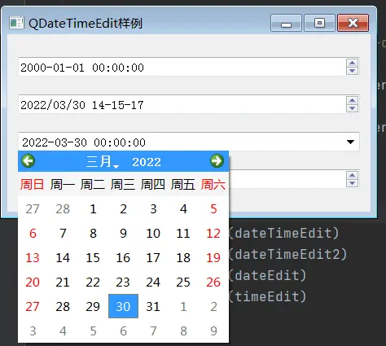
Task: Open the month selector 三月 dropdown
Action: [103, 162]
